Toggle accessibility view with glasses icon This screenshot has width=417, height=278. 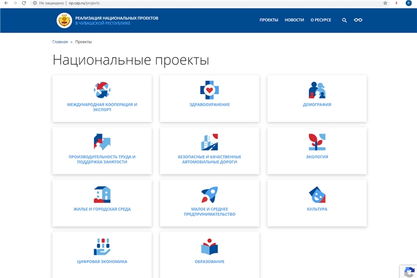(x=358, y=20)
